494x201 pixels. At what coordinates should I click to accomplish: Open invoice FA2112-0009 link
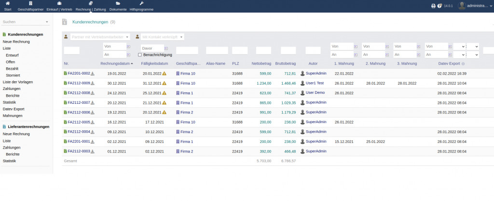(79, 83)
